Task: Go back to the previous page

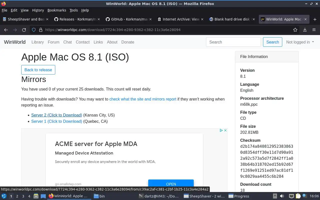Action: tap(6, 30)
